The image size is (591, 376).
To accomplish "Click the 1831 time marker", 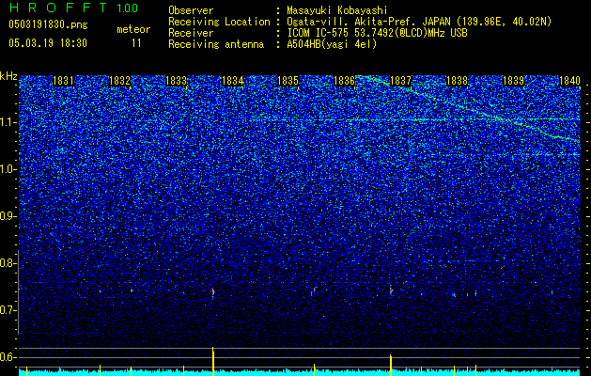I will click(63, 81).
